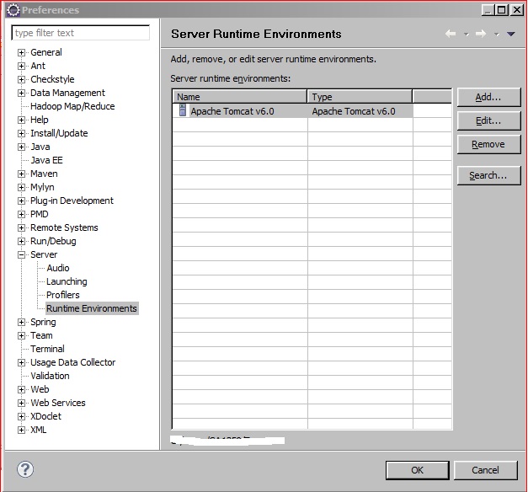Expand the XML tree node

coord(22,430)
